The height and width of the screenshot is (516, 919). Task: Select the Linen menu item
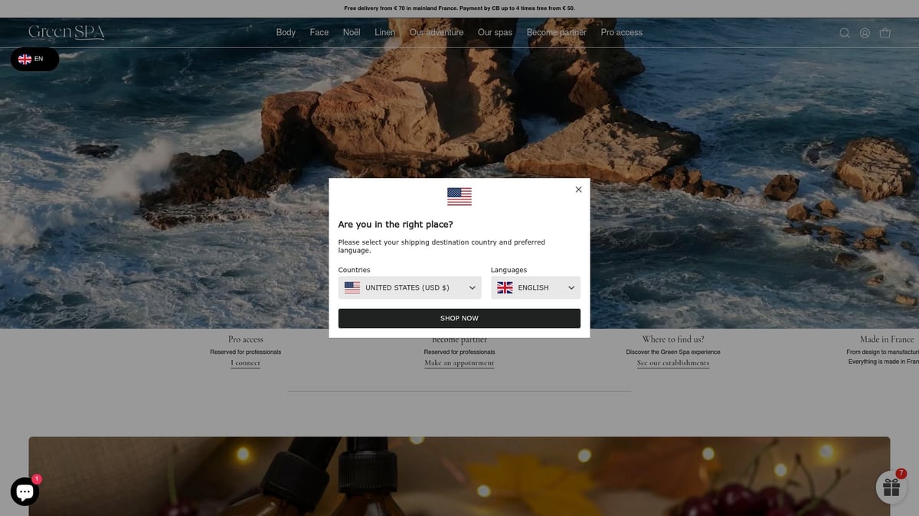384,32
